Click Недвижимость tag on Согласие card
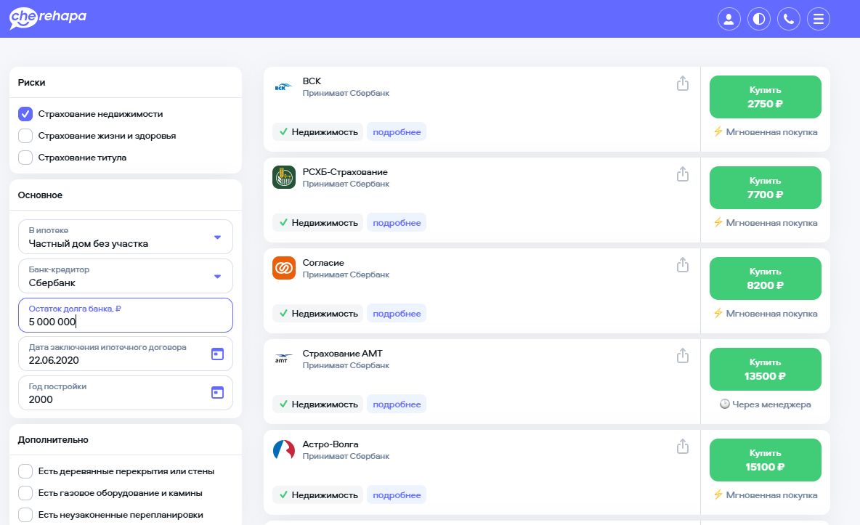The height and width of the screenshot is (525, 860). pyautogui.click(x=318, y=313)
